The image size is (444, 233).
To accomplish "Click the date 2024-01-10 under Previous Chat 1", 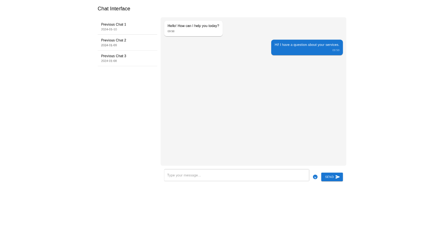I will [x=109, y=29].
